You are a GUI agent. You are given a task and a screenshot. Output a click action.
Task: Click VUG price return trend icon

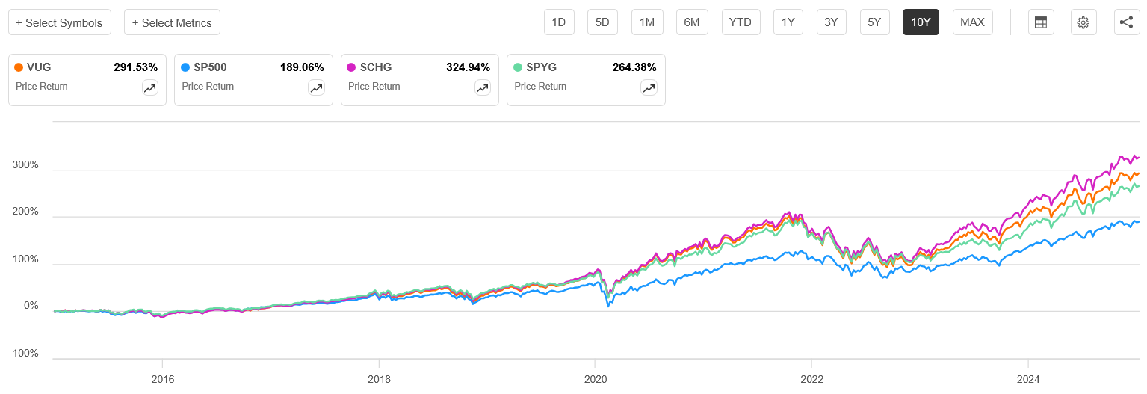[x=150, y=88]
